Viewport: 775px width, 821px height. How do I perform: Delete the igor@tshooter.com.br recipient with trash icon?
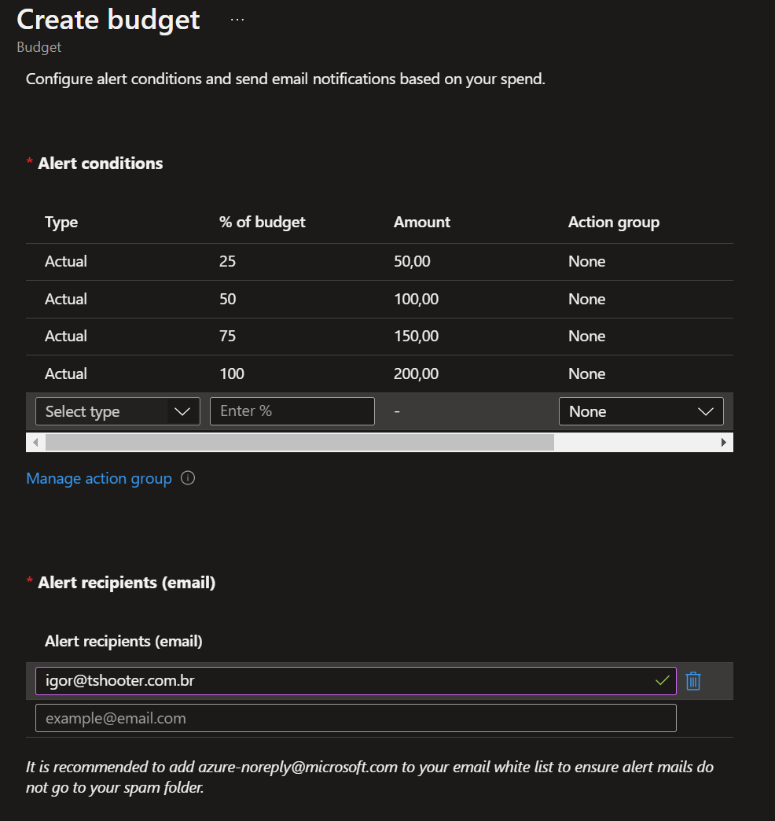[x=692, y=681]
